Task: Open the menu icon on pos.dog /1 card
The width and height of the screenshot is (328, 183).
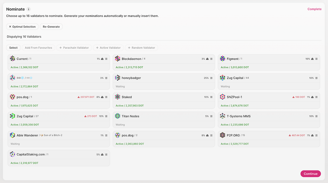Action: [106, 97]
